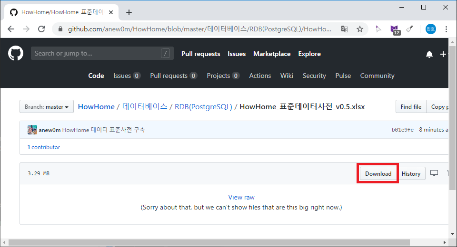This screenshot has height=247, width=457.
Task: Open Pull requests in top navigation
Action: tap(200, 54)
